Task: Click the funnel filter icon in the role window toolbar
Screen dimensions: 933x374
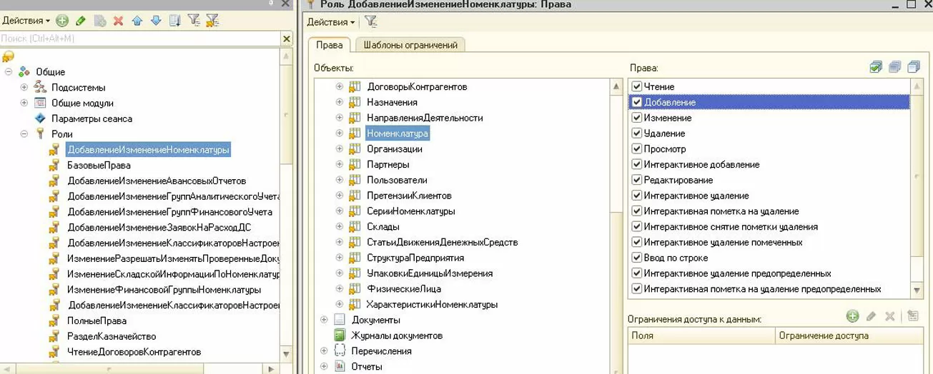Action: pyautogui.click(x=370, y=22)
